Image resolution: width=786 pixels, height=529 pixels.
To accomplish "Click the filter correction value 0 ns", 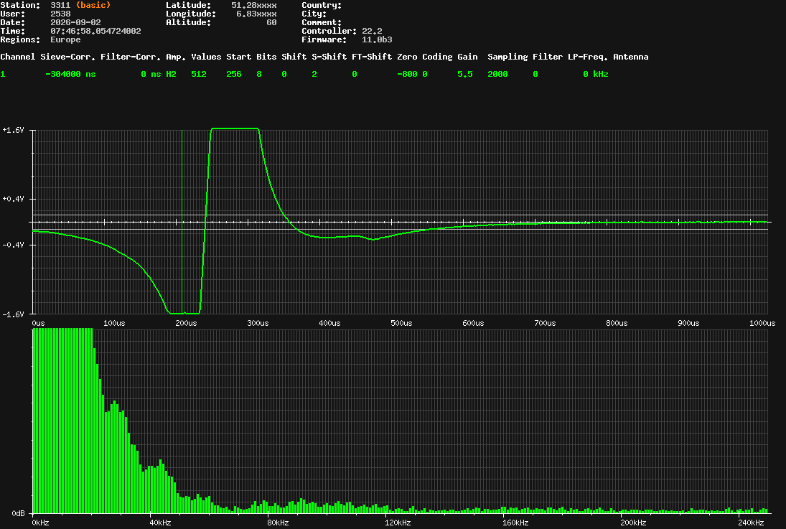I will coord(151,74).
